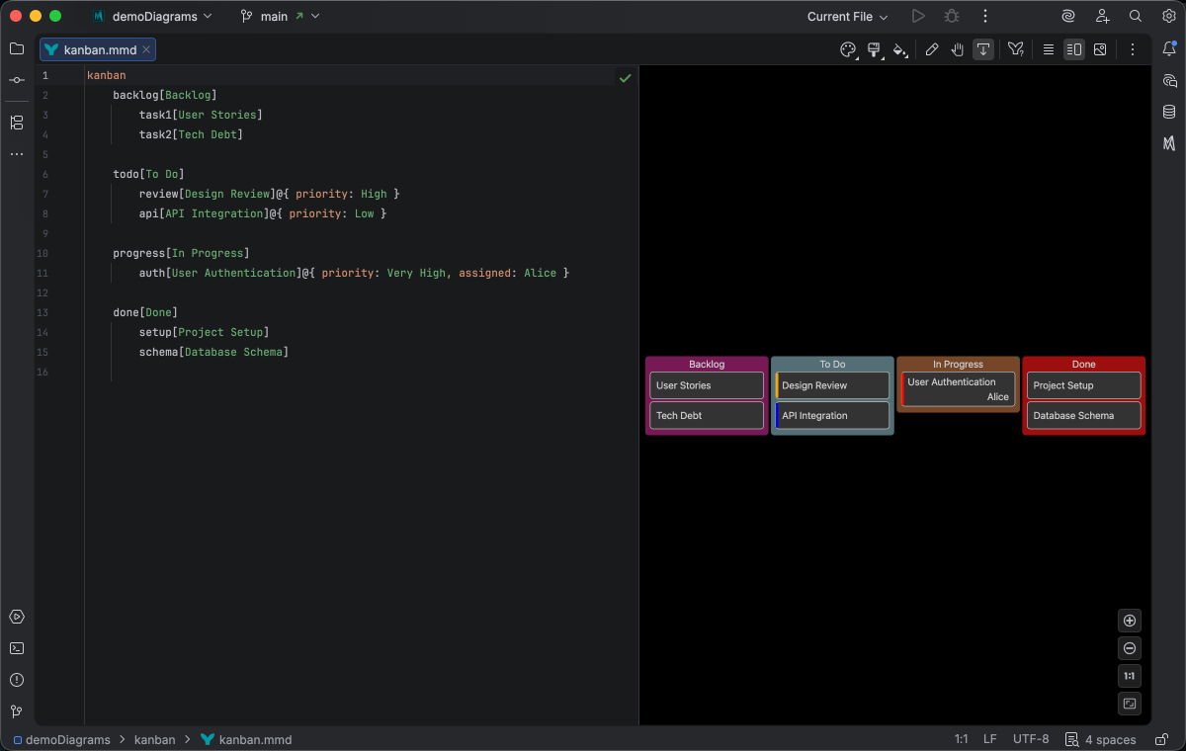This screenshot has width=1186, height=751.
Task: Open the Commit tool window
Action: pyautogui.click(x=17, y=80)
